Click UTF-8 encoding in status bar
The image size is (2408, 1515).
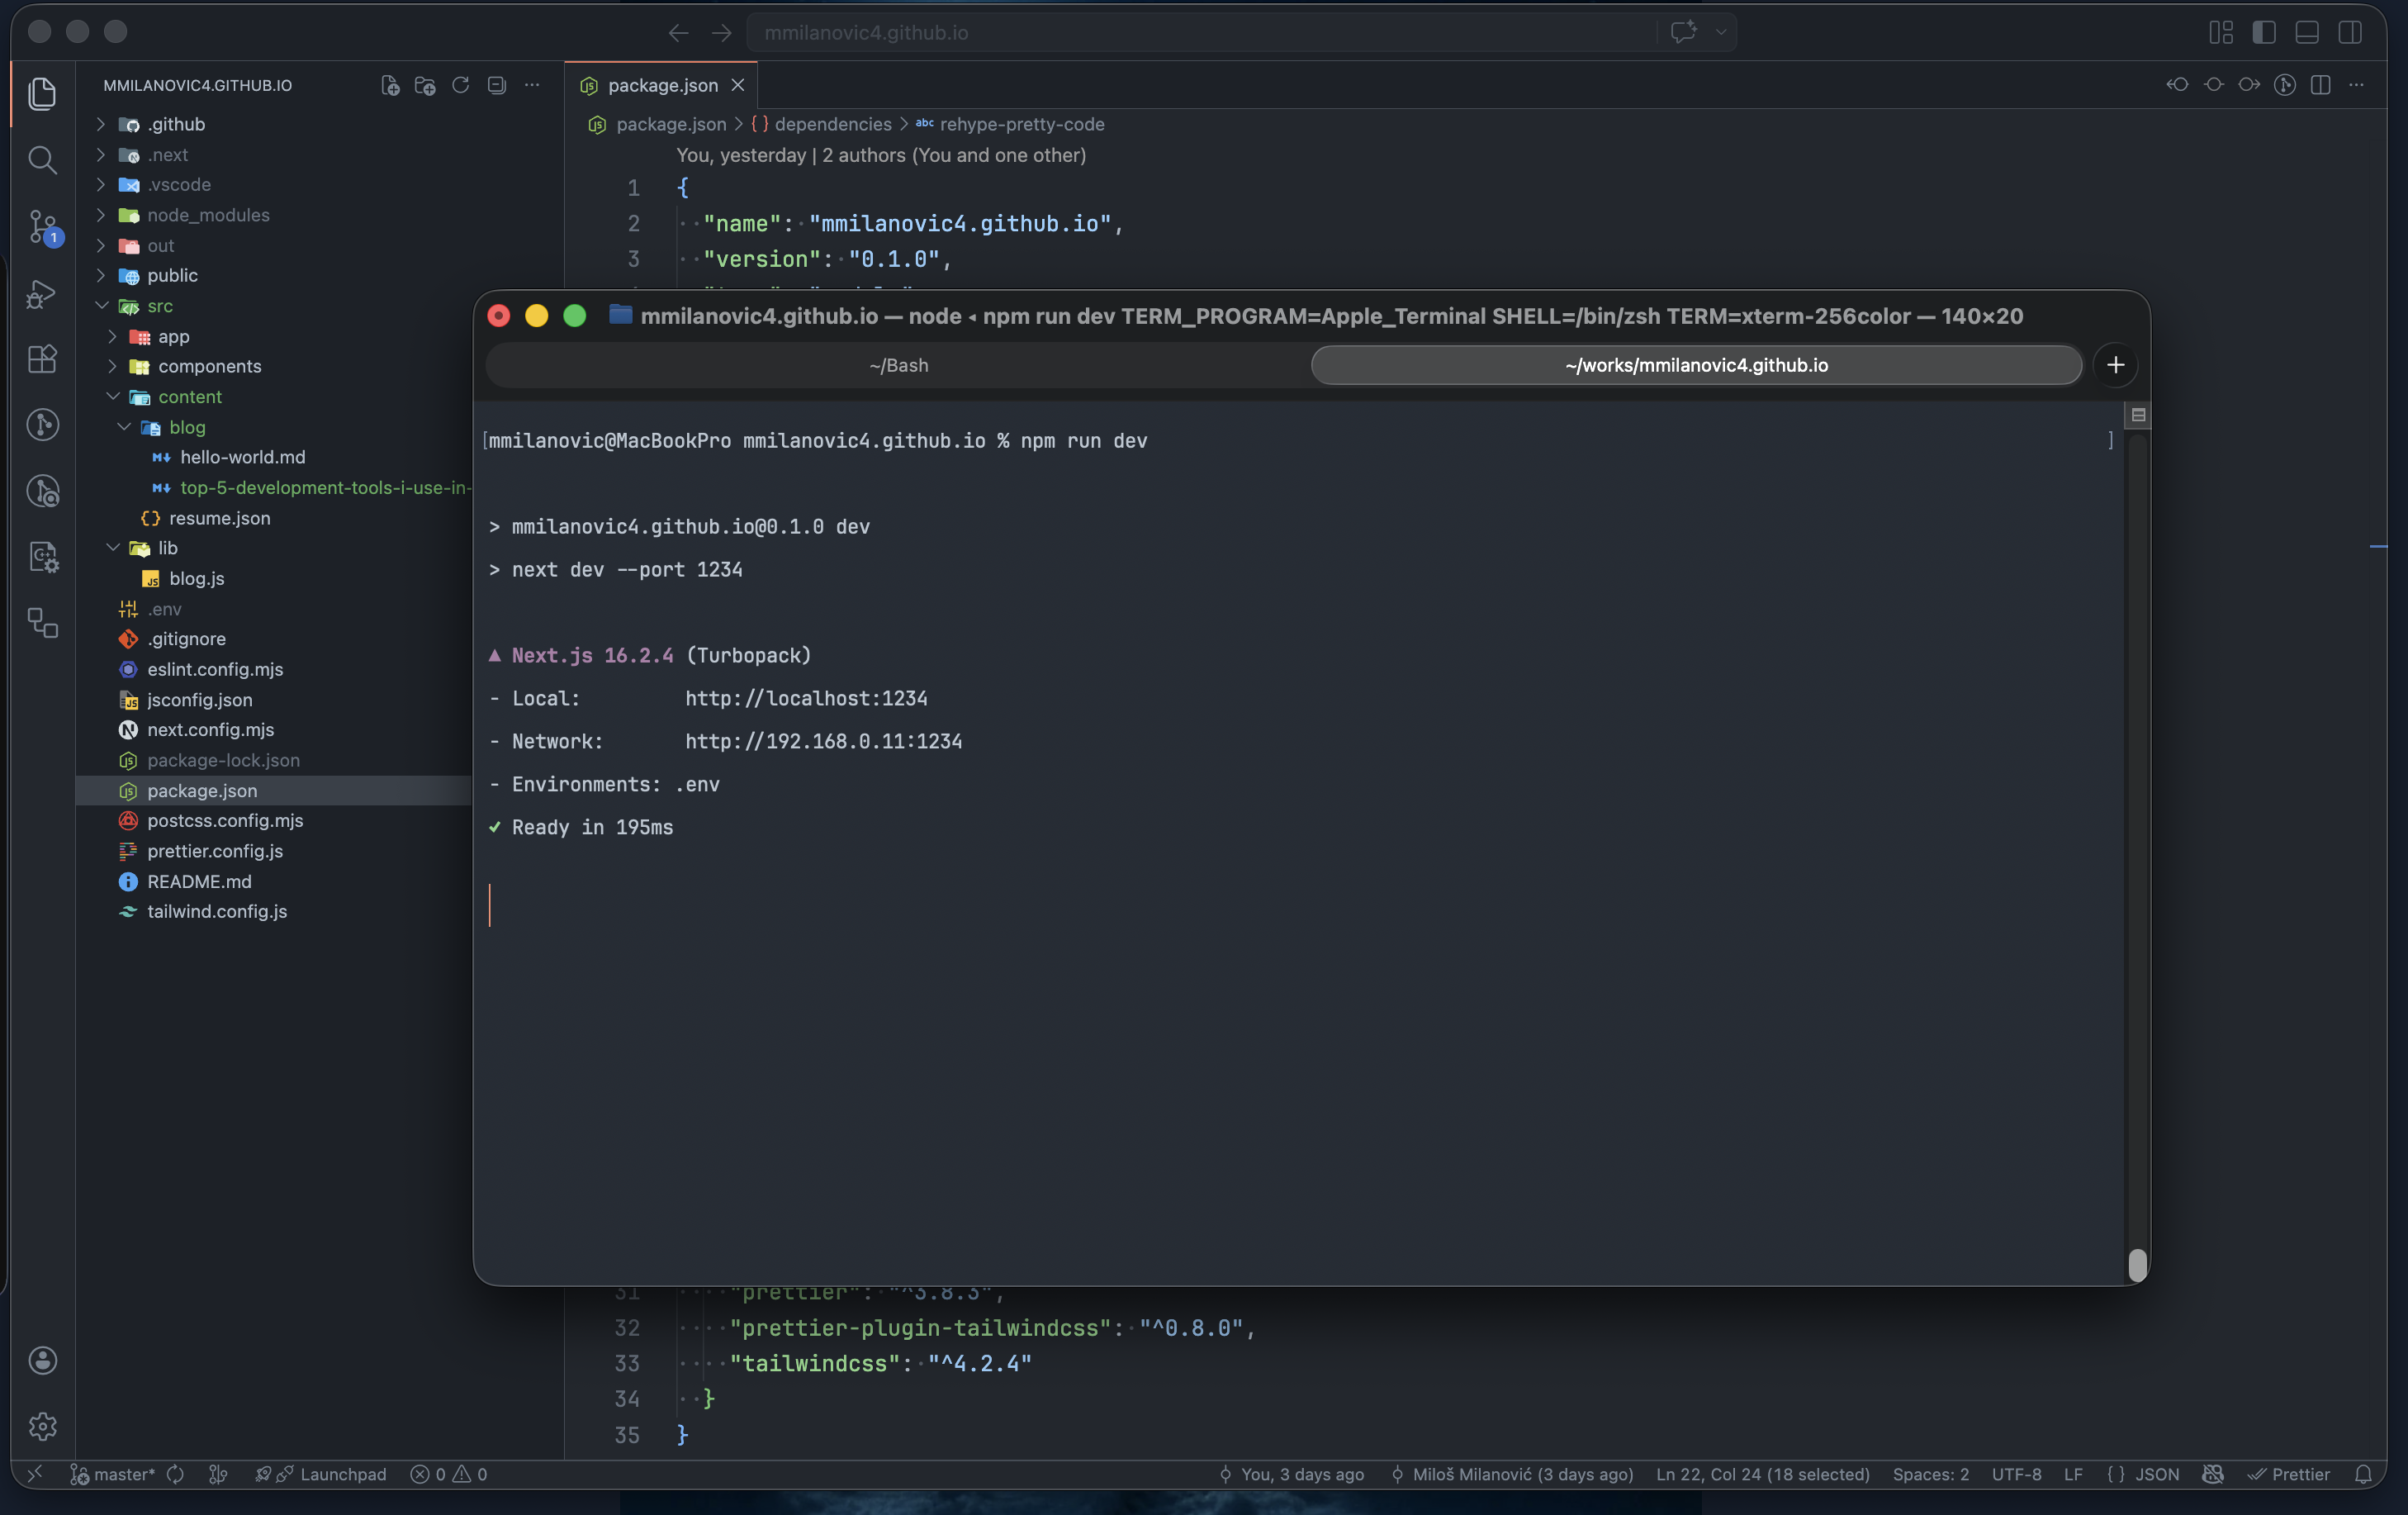pos(2016,1474)
